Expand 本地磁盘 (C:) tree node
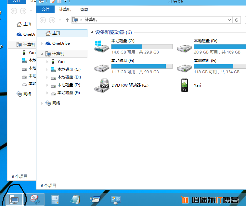The height and width of the screenshot is (206, 246). (x=47, y=69)
